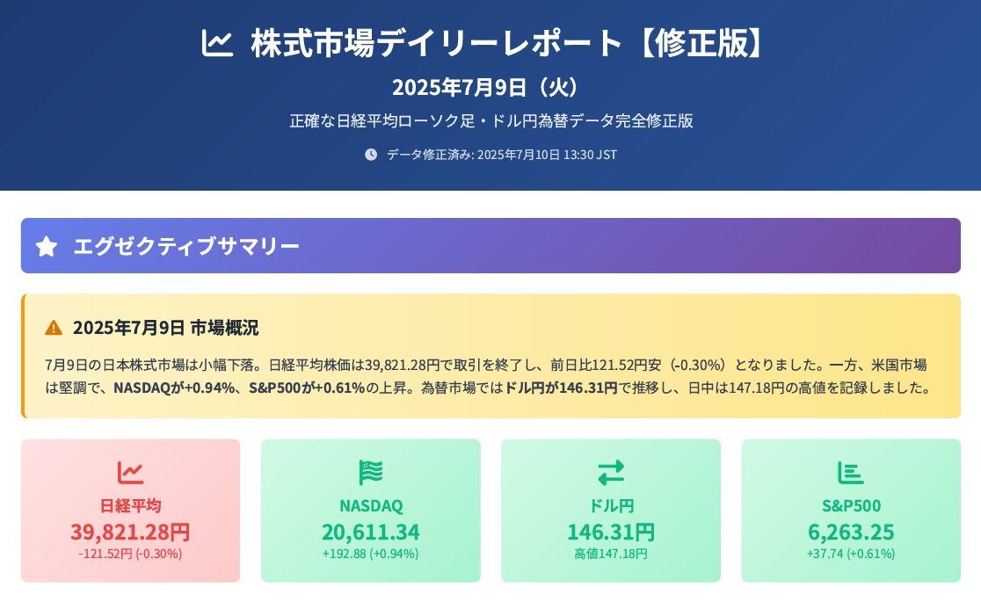Click the 高値147.18円 label on ドル円 card

[611, 554]
